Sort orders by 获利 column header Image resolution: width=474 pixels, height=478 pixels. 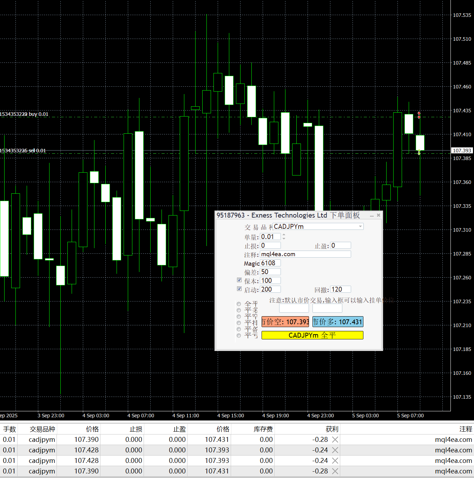[x=331, y=429]
